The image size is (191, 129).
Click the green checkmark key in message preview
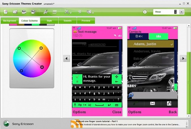77,77
